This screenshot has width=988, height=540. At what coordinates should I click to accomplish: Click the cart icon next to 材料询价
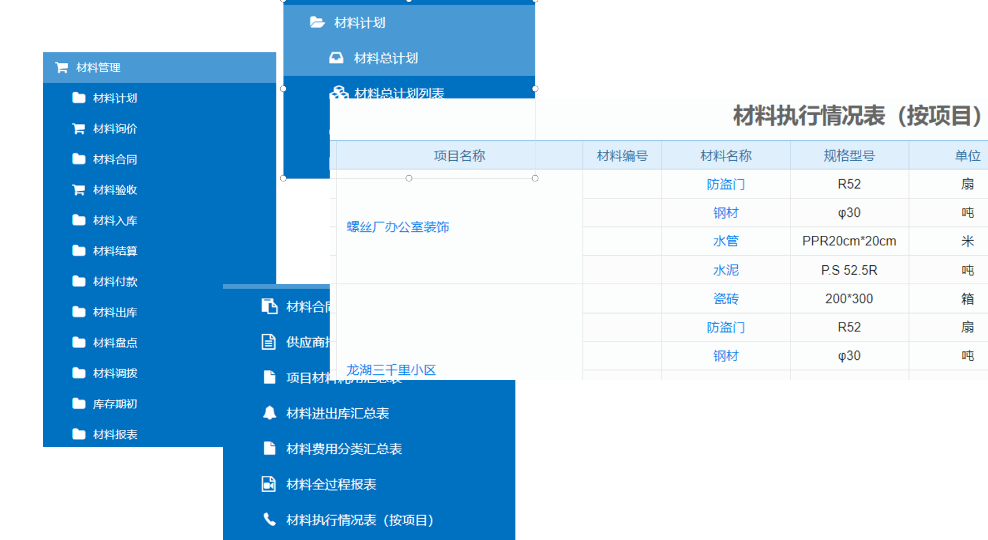[x=78, y=129]
